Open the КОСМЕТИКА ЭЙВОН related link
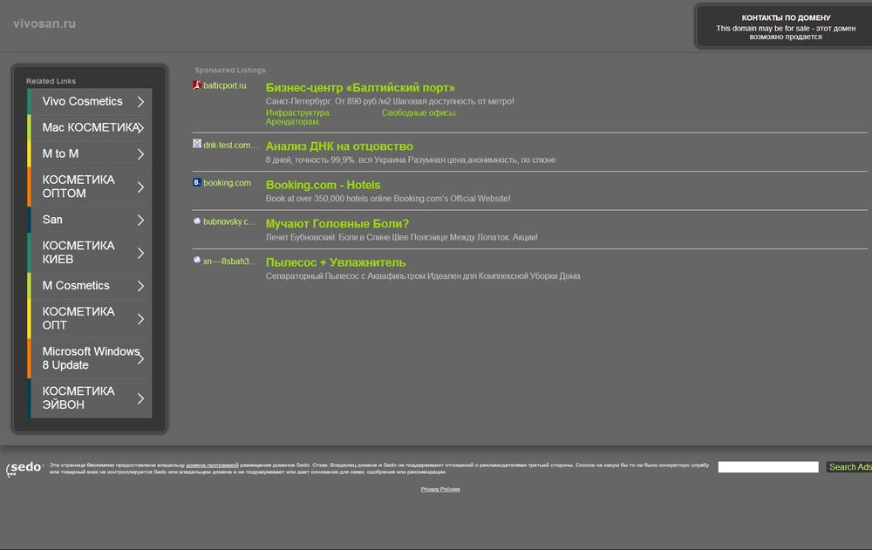 tap(90, 398)
